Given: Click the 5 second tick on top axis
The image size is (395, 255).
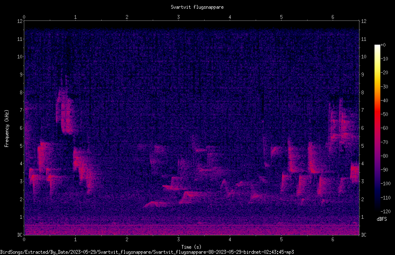Looking at the screenshot, I should coord(281,17).
